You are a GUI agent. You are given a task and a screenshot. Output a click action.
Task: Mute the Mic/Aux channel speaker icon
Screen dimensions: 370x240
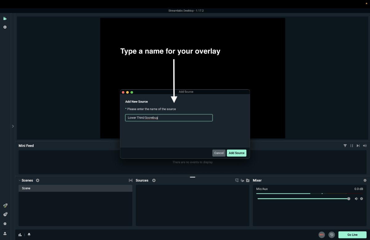pos(356,199)
